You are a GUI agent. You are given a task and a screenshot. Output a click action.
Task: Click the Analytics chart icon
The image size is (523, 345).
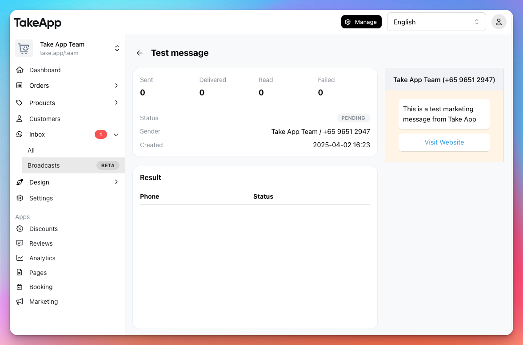click(20, 258)
